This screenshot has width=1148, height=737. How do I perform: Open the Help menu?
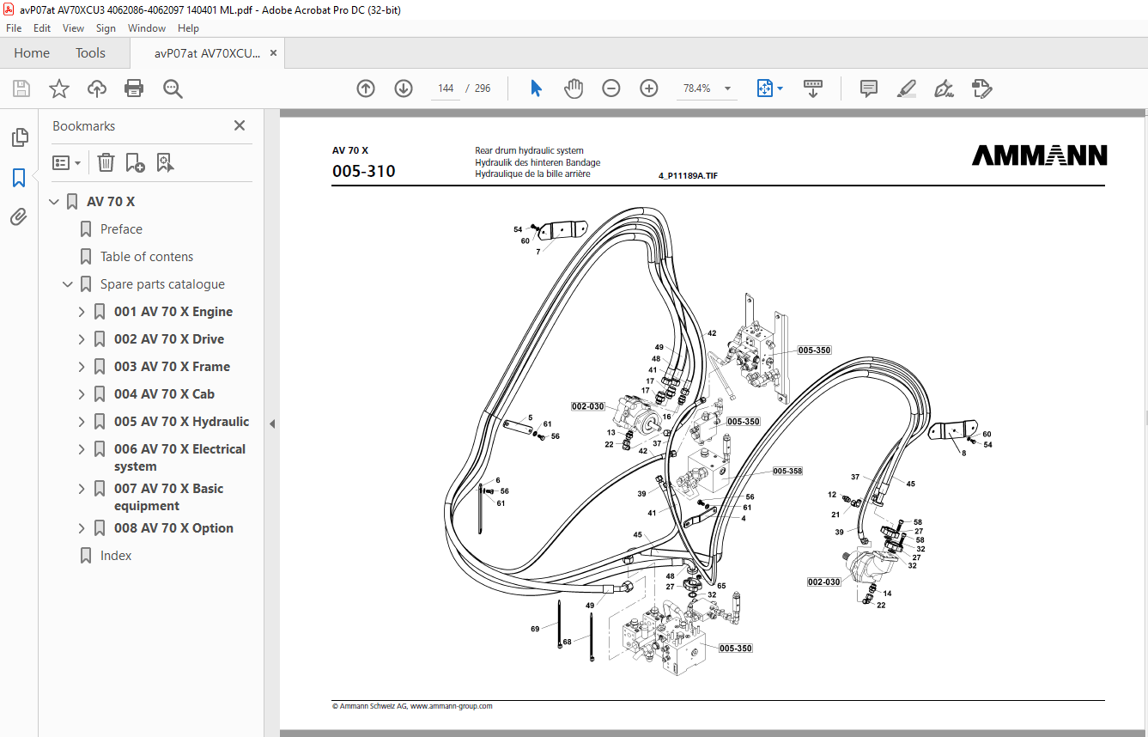188,28
